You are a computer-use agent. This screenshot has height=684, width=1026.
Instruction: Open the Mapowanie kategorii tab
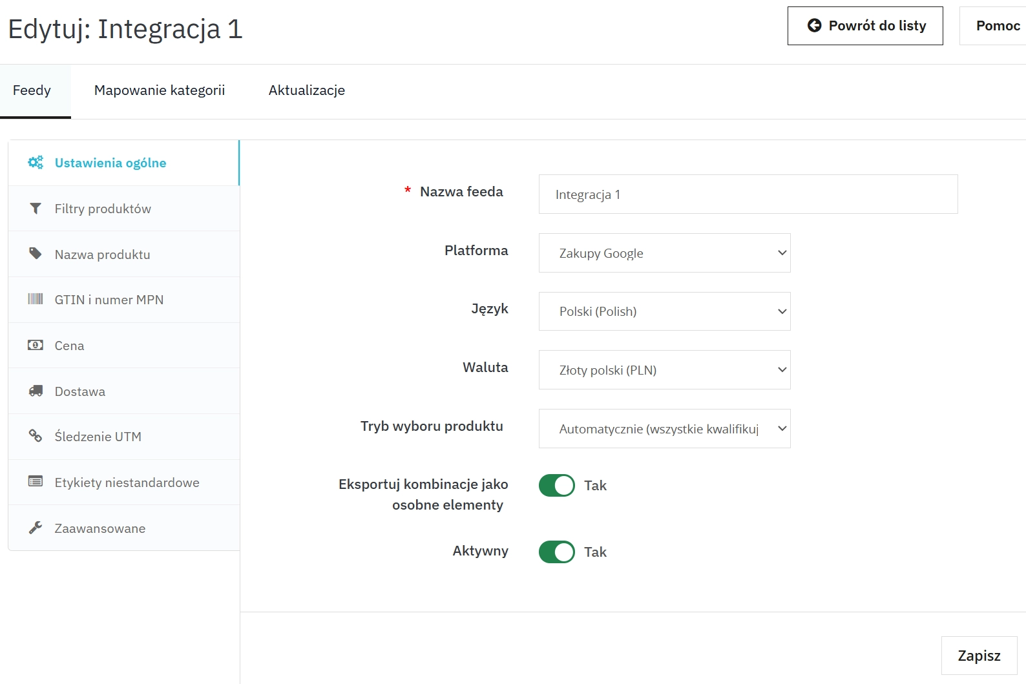(x=160, y=90)
